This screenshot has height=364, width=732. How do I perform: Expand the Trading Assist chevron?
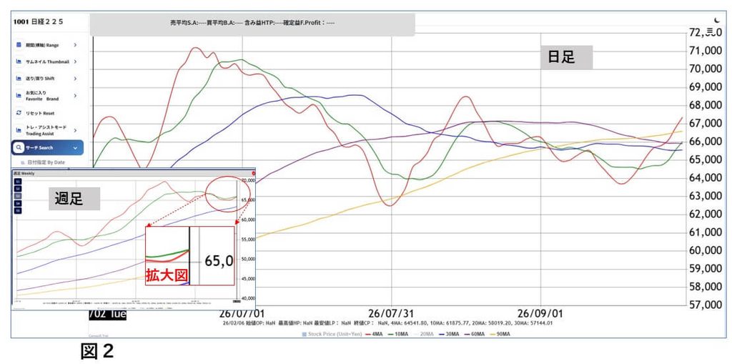pyautogui.click(x=75, y=130)
